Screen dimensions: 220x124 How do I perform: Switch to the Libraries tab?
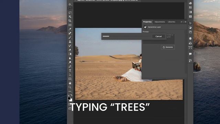click(172, 22)
